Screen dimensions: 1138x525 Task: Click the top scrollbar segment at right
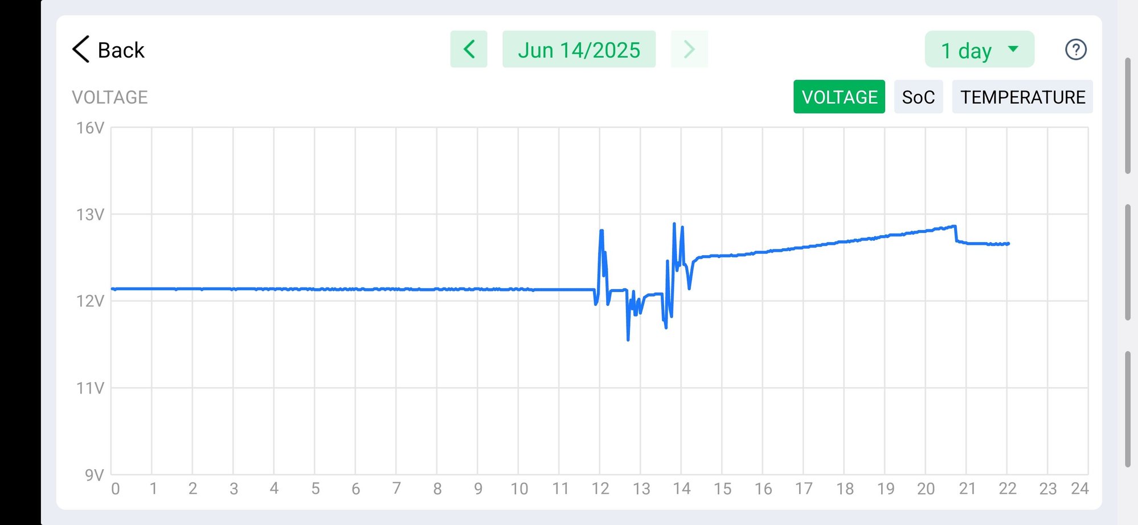click(x=1128, y=116)
